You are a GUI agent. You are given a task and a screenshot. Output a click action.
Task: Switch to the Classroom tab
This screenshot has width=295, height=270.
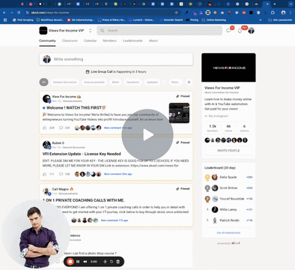click(x=70, y=40)
